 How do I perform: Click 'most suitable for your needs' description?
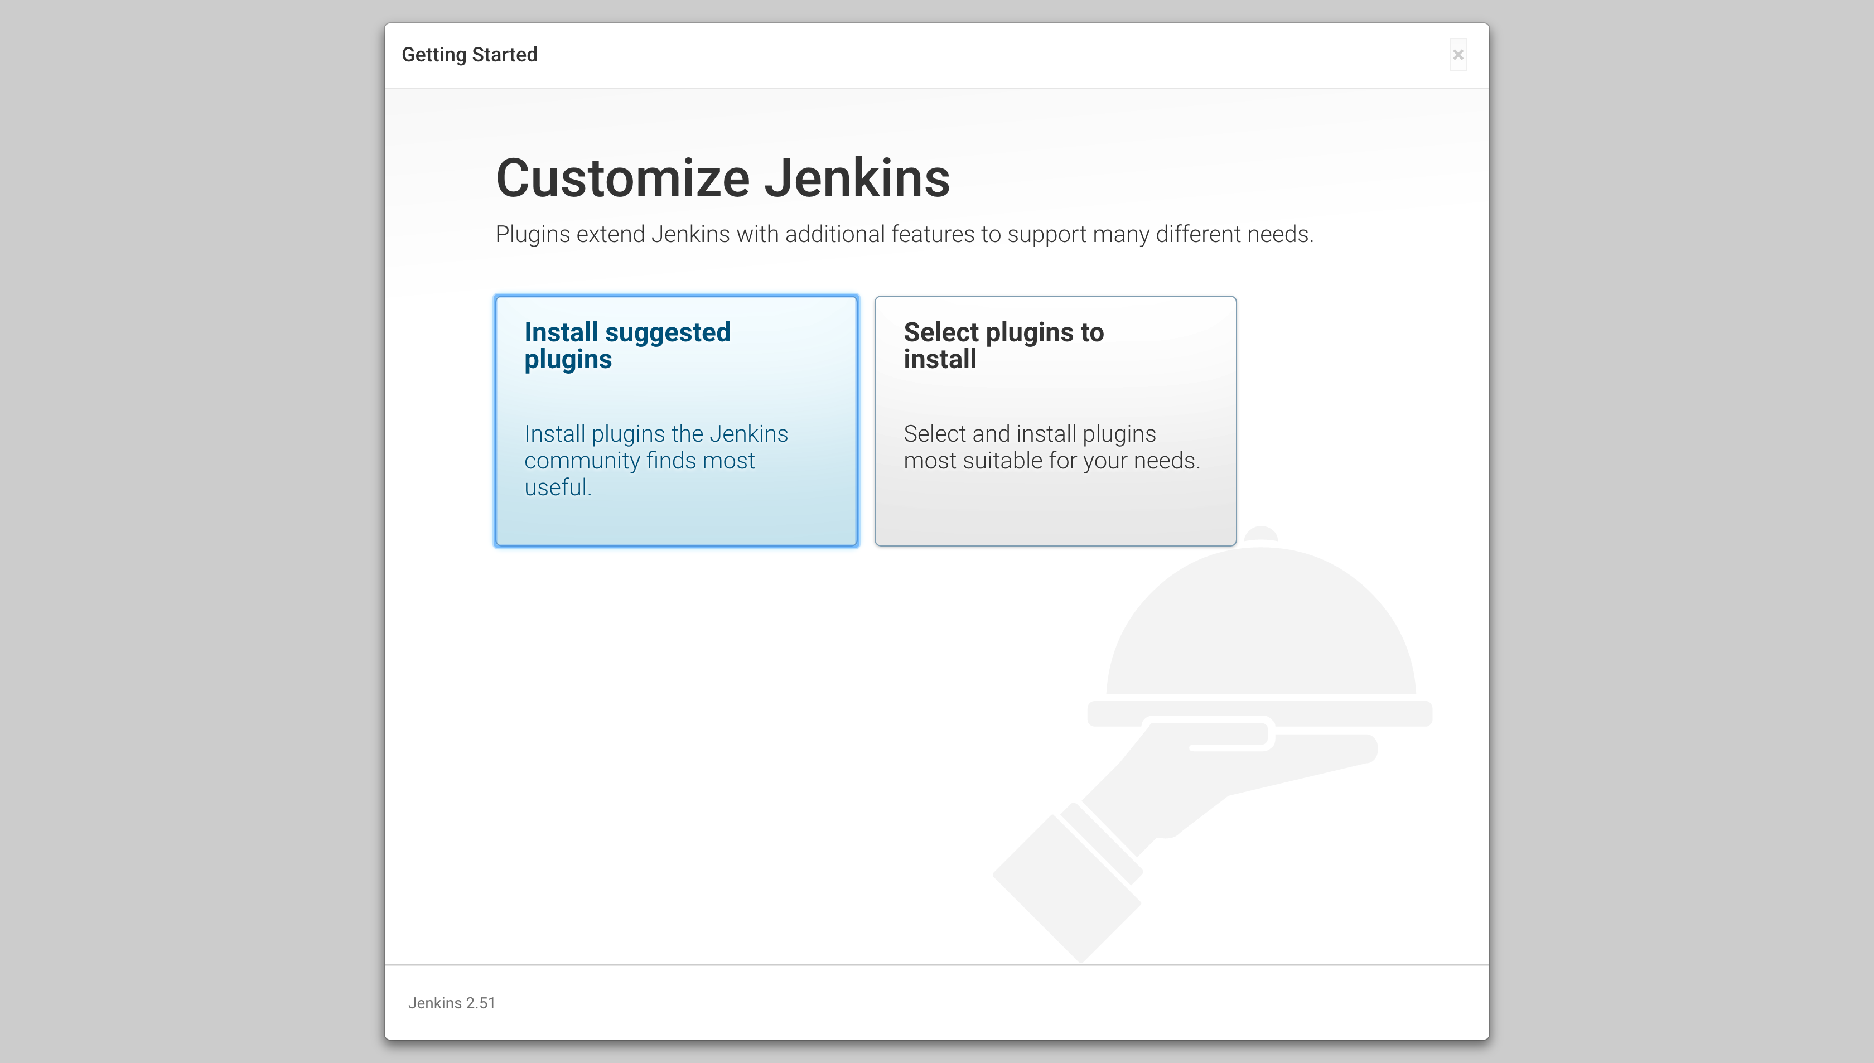click(x=1051, y=461)
